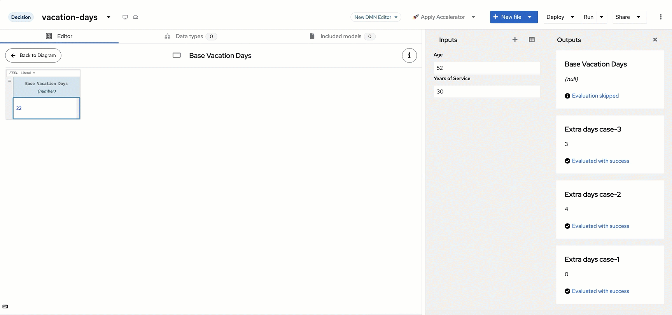Screen dimensions: 672x315
Task: Click the keyboard shortcuts icon at bottom left
Action: click(x=5, y=306)
